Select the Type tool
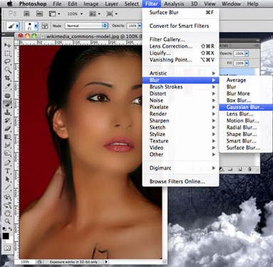Screen dimensions: 273x267 8,171
